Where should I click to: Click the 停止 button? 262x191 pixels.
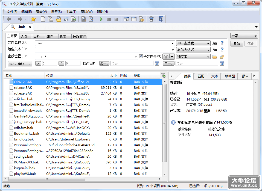(251, 44)
